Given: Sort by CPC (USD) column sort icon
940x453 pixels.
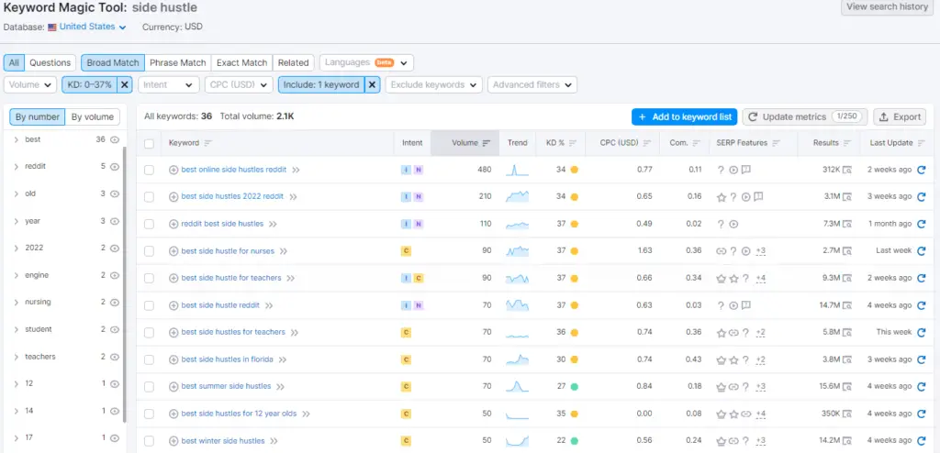Looking at the screenshot, I should coord(645,143).
